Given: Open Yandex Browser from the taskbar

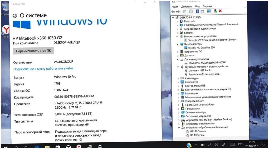Looking at the screenshot, I should pyautogui.click(x=79, y=147).
